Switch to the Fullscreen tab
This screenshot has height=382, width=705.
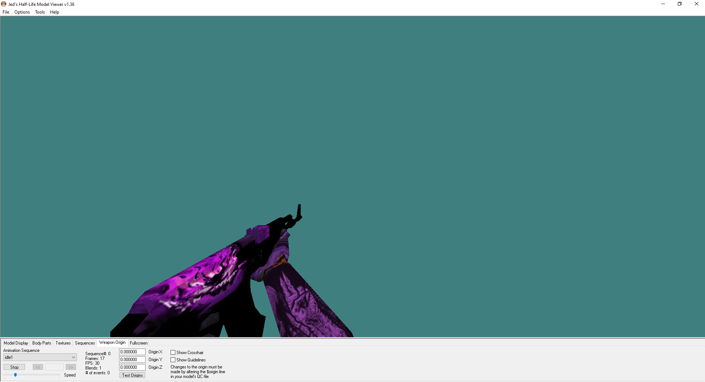tap(139, 343)
